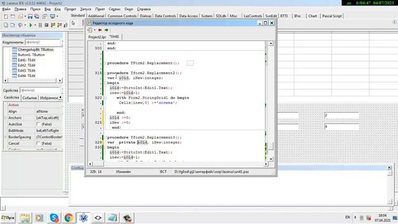
Task: Switch to the Избранное inspector tab
Action: click(49, 98)
